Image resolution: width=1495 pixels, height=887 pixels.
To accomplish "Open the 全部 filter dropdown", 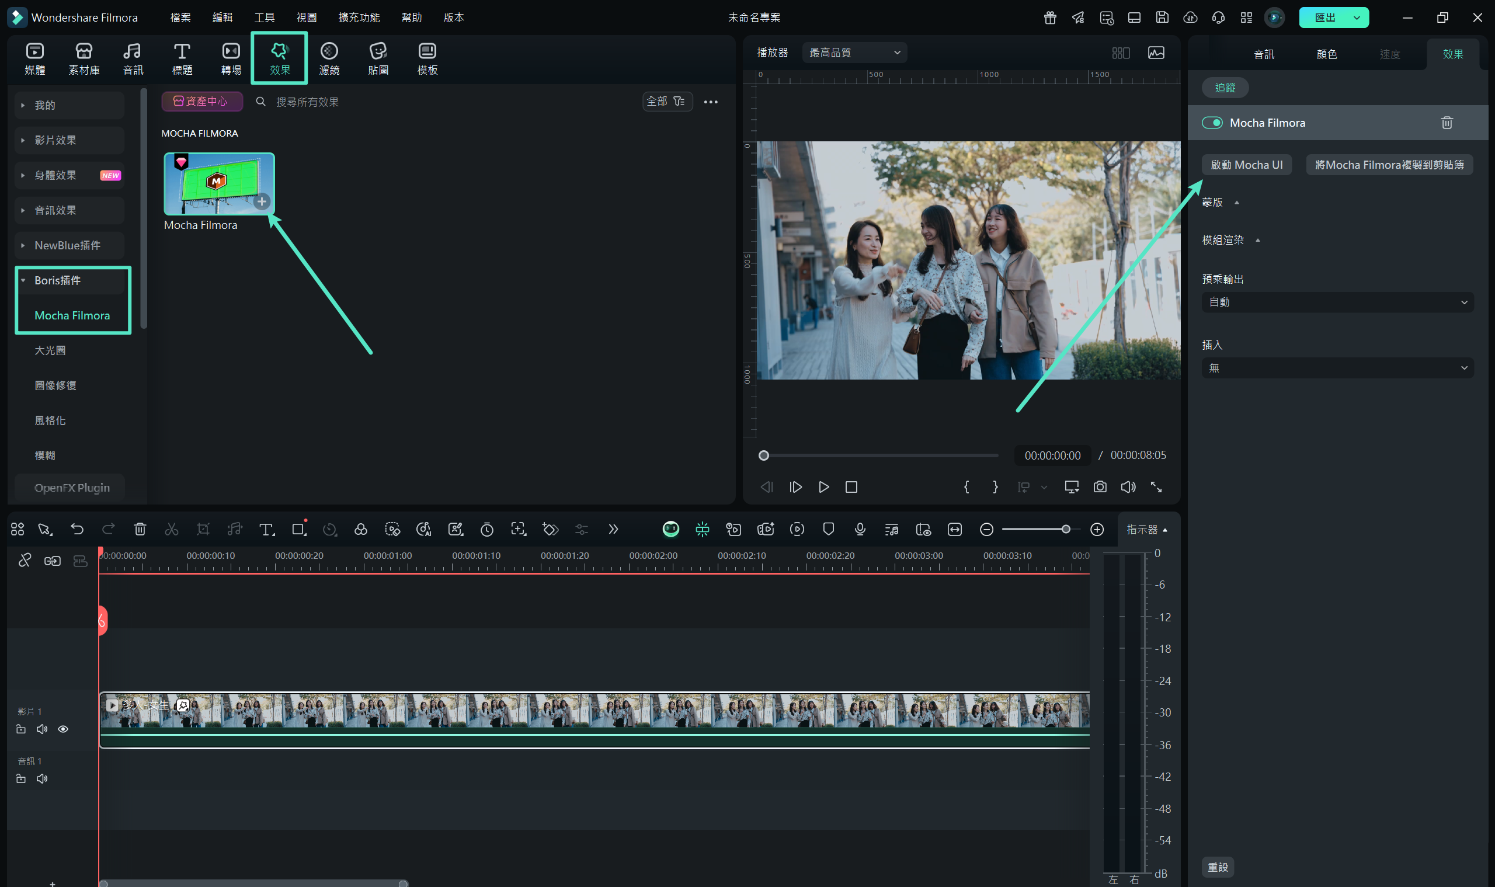I will (667, 102).
